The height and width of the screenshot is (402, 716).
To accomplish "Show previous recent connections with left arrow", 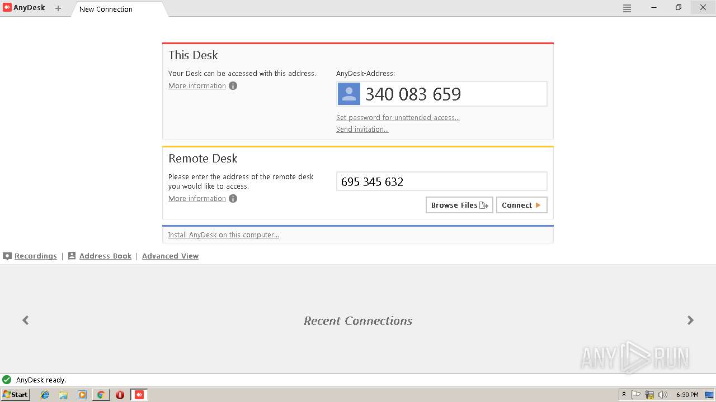I will pyautogui.click(x=25, y=320).
